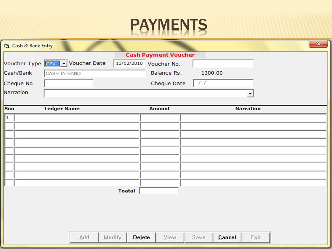Click the Voucher Date field 13/12/2010
The image size is (332, 249).
click(x=129, y=63)
